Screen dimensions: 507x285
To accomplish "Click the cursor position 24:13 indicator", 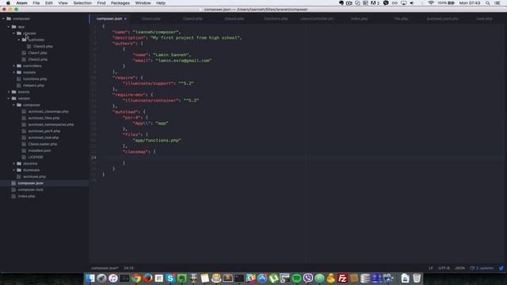I will (128, 268).
